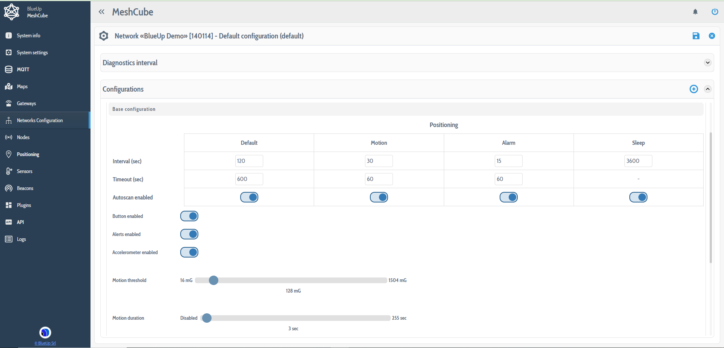Image resolution: width=724 pixels, height=348 pixels.
Task: Add a new configuration with plus button
Action: coord(693,89)
